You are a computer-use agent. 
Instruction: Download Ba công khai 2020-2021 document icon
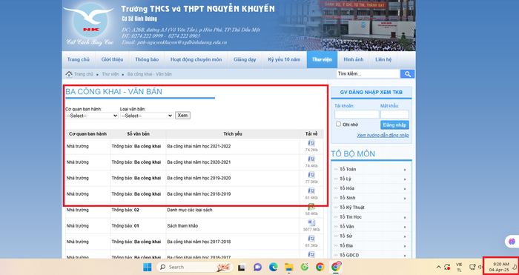tap(311, 159)
